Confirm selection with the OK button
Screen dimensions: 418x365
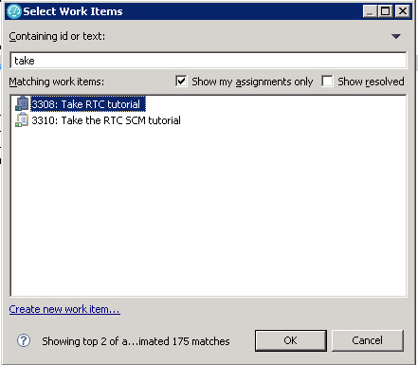(291, 340)
